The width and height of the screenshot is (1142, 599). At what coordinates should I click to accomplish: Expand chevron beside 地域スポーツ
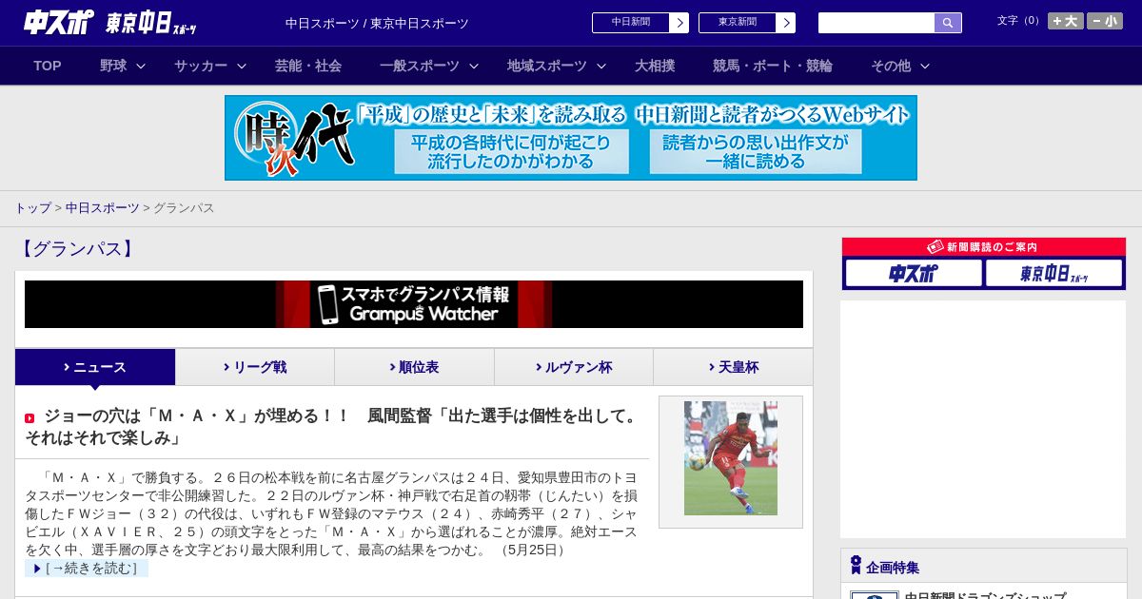pos(601,66)
